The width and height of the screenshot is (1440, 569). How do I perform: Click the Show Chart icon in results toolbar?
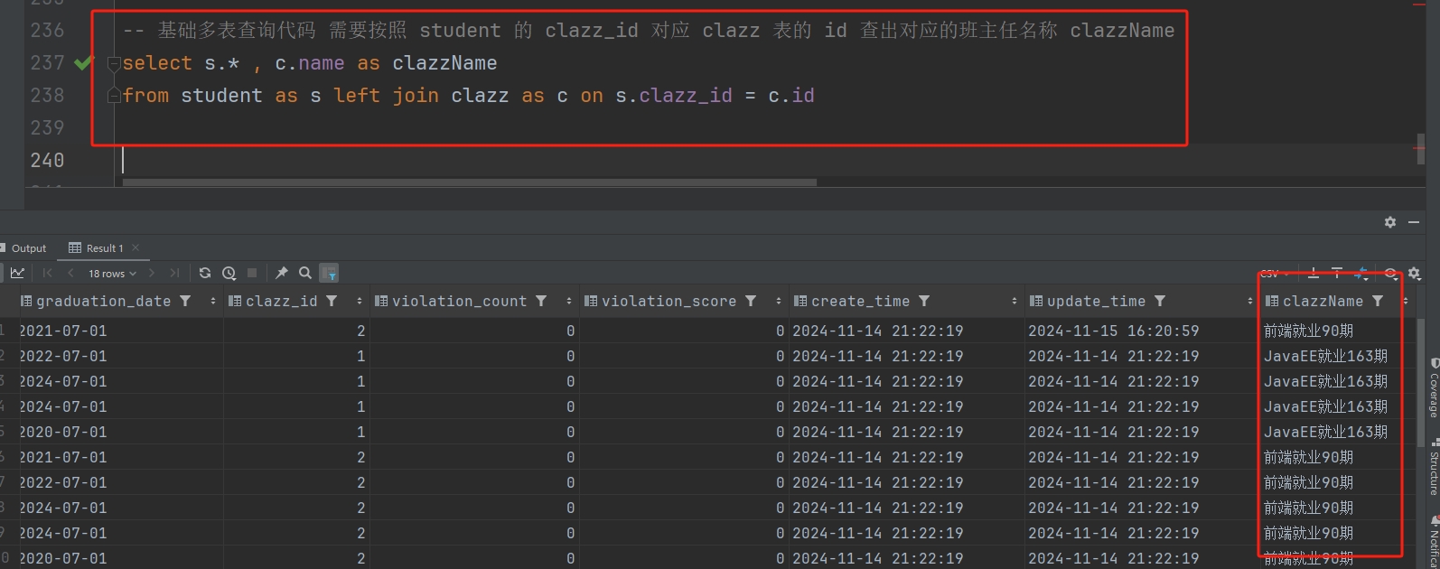pyautogui.click(x=17, y=273)
